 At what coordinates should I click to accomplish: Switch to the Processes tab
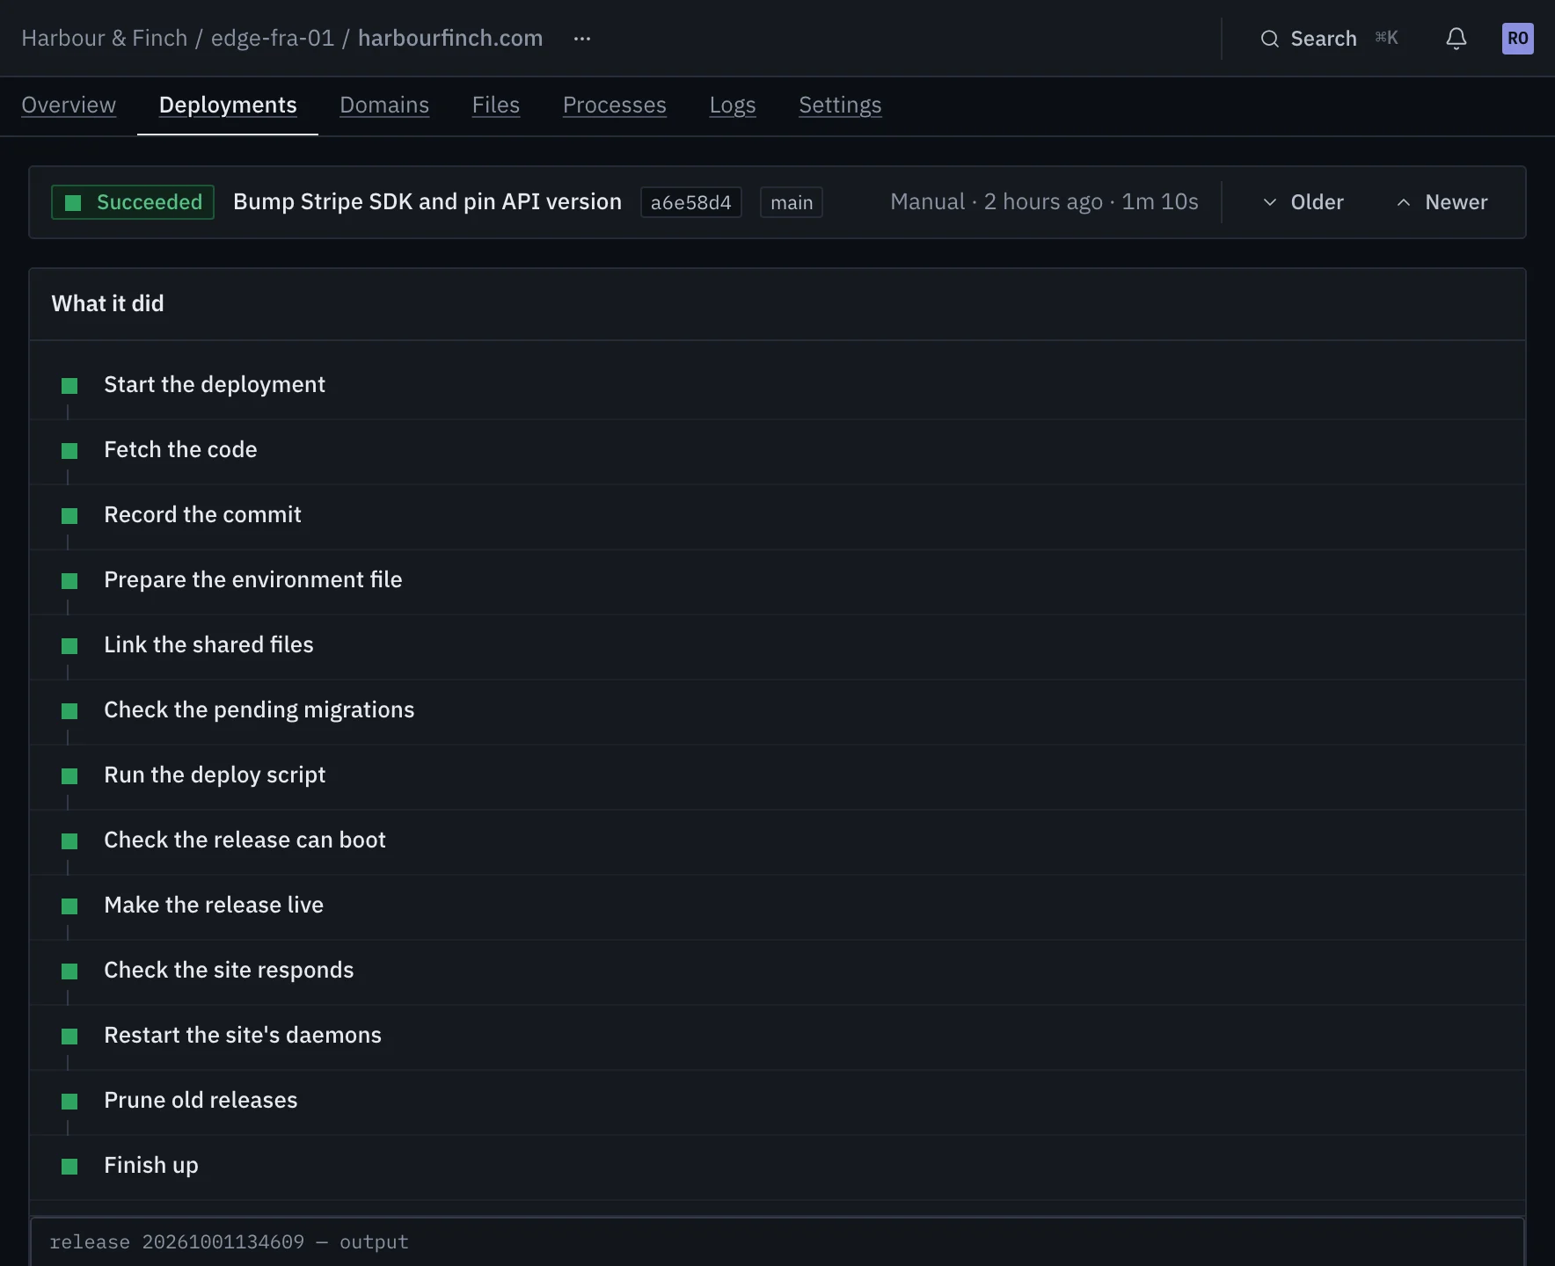tap(615, 105)
